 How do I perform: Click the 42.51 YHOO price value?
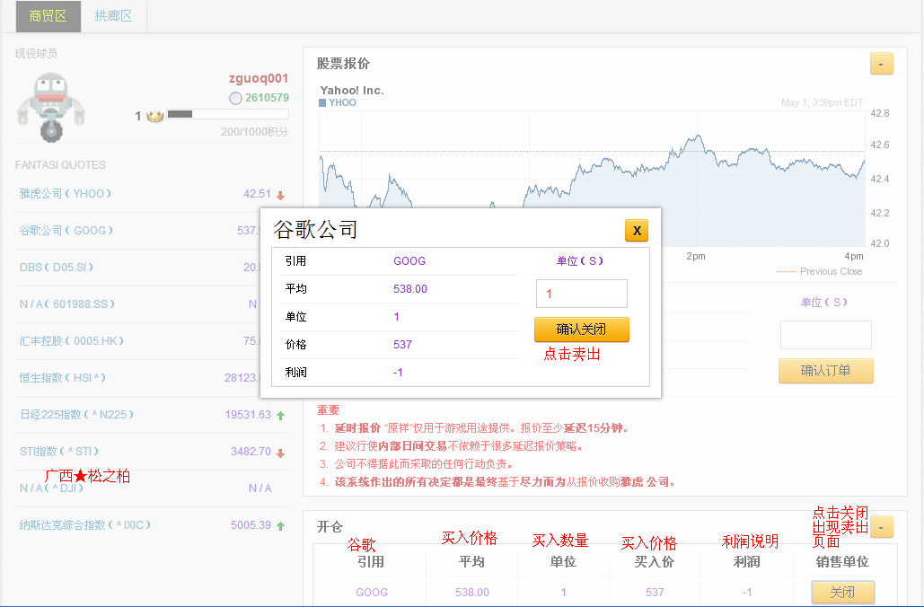pos(257,194)
